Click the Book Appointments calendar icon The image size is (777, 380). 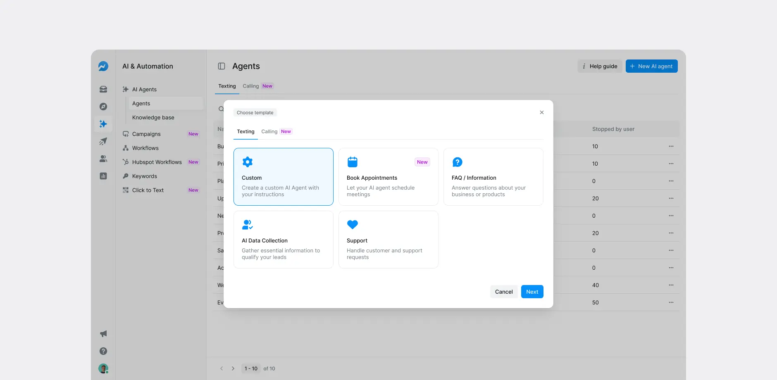(353, 162)
